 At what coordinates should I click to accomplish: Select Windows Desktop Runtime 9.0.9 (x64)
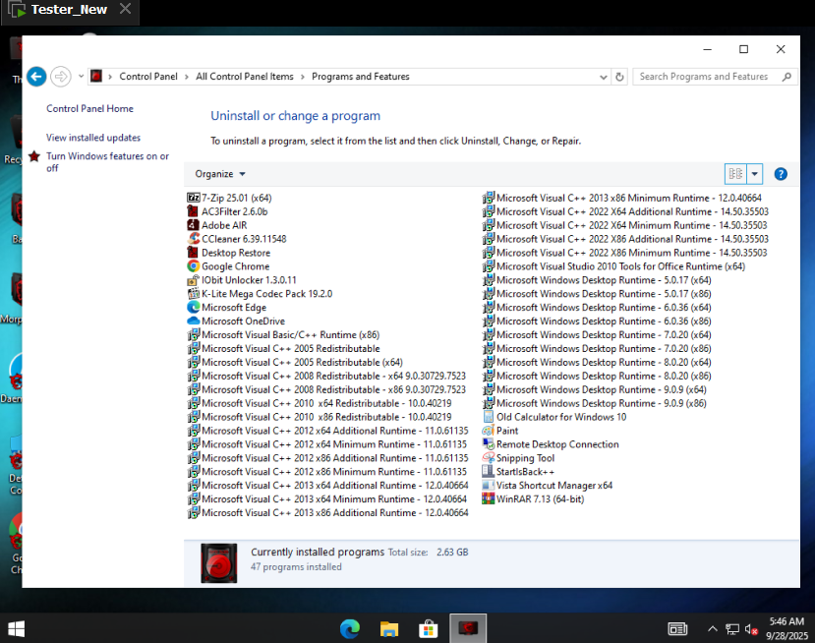595,389
